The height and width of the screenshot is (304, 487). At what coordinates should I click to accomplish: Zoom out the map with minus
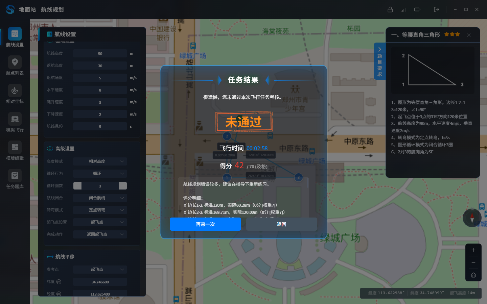(473, 262)
